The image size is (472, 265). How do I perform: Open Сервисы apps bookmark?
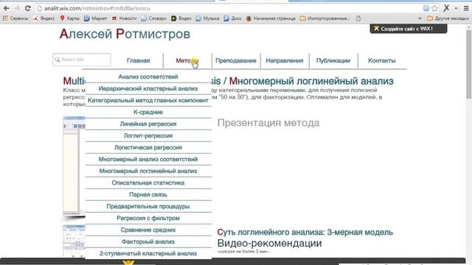15,18
